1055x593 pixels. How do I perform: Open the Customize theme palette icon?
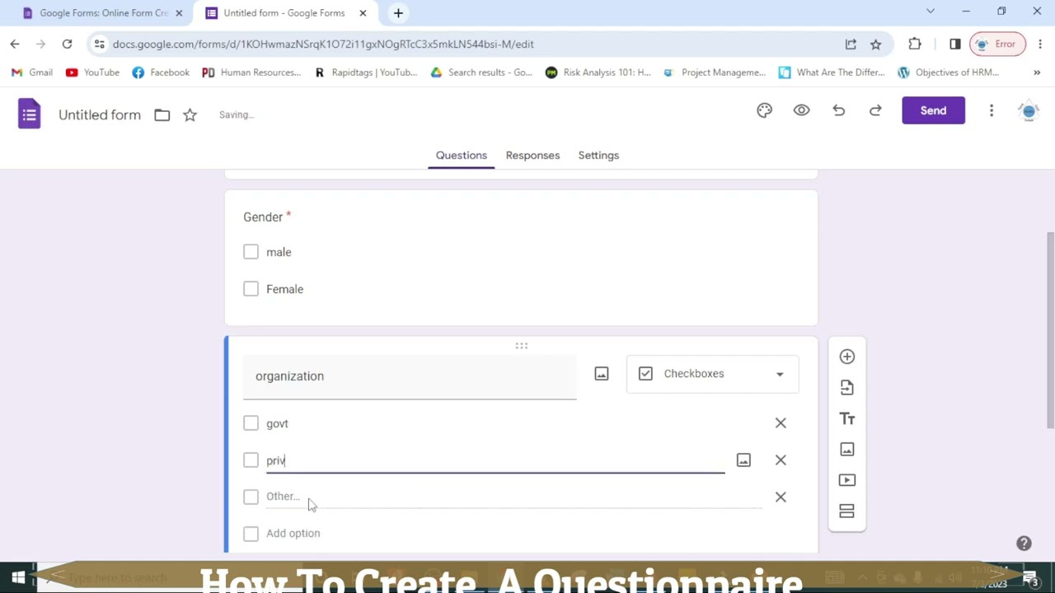764,110
